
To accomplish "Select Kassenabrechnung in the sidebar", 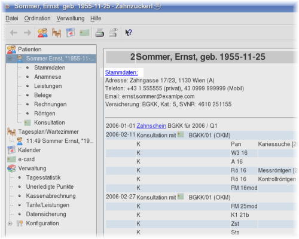I will [51, 196].
